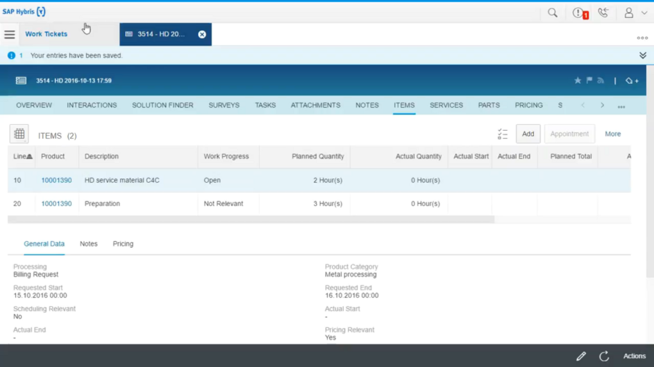Screen dimensions: 654x367
Task: Open the SERVICES tab
Action: pyautogui.click(x=446, y=106)
